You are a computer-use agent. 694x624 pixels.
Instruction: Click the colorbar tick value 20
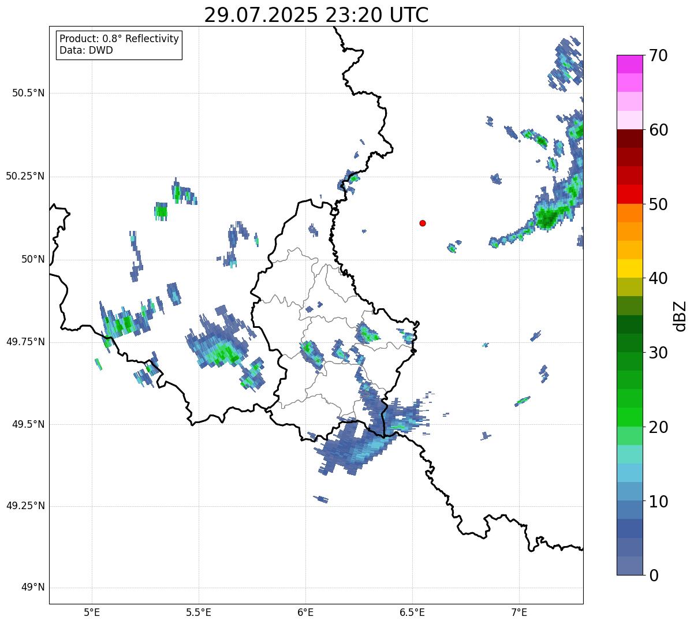pos(658,427)
